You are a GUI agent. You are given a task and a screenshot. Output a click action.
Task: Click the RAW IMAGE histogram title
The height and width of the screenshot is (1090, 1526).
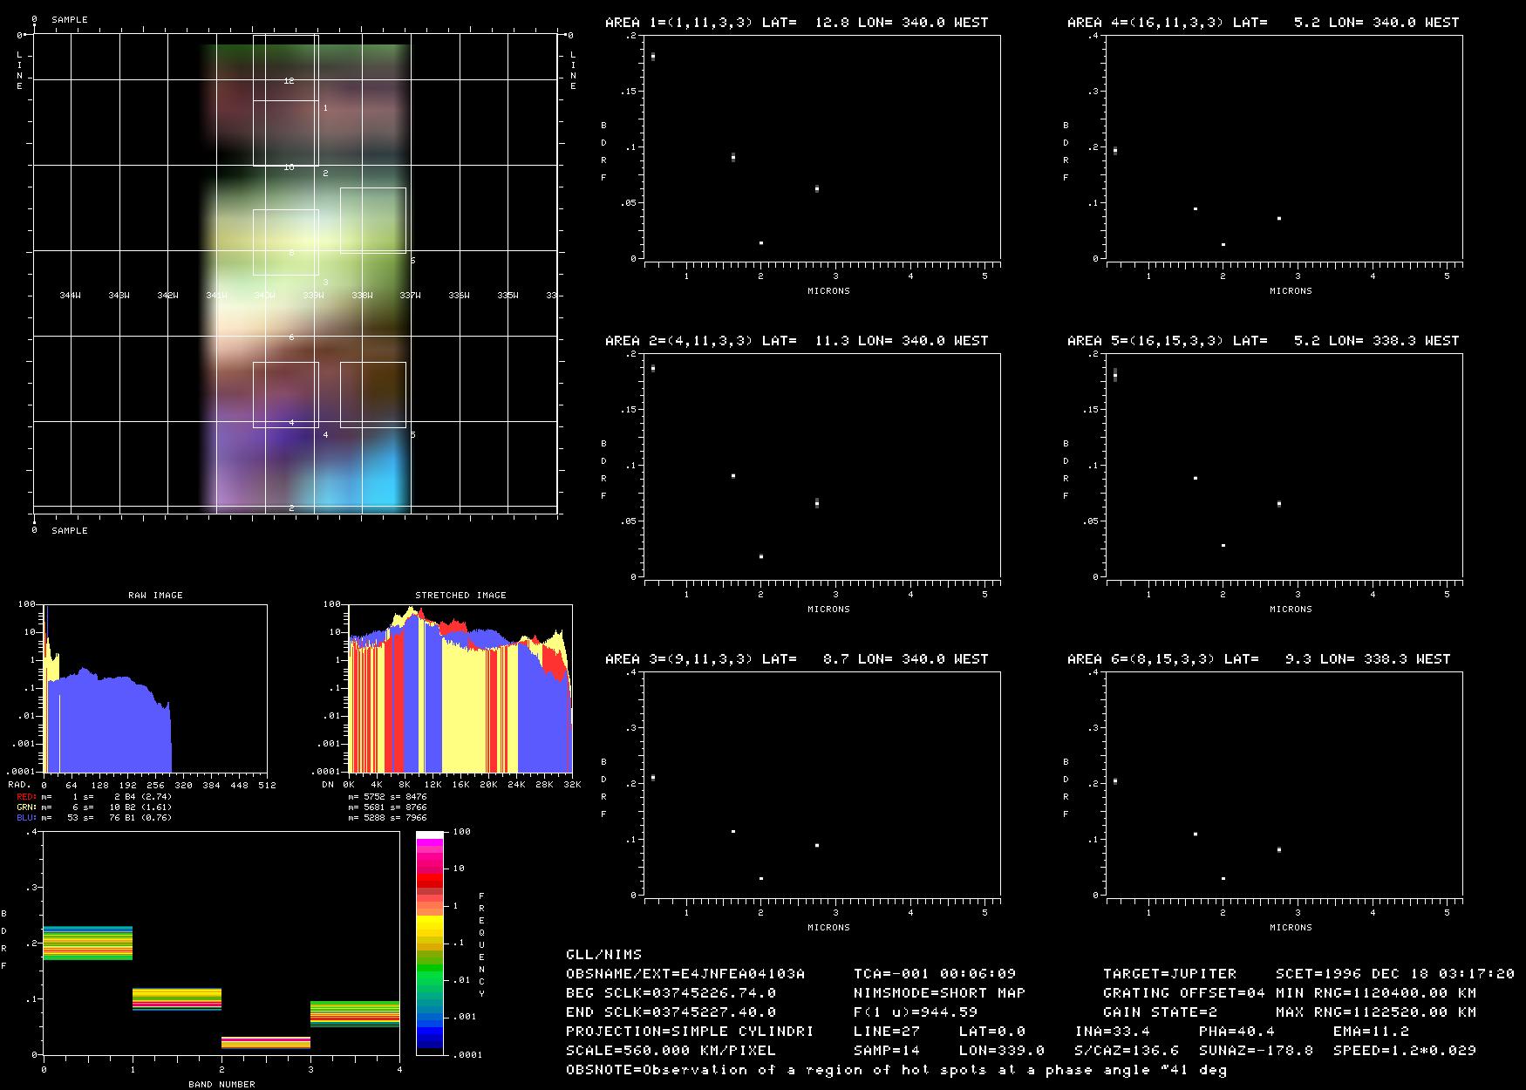(155, 595)
